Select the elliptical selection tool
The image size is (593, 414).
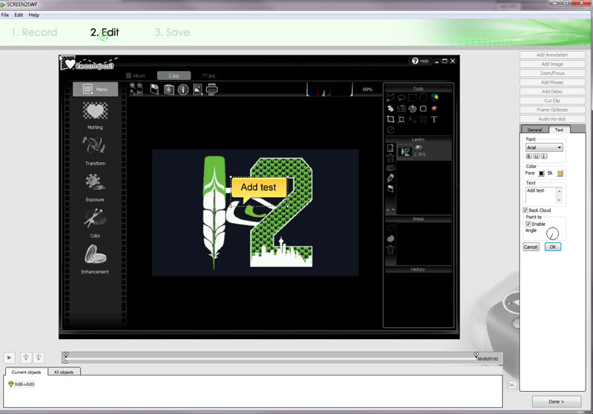point(423,98)
